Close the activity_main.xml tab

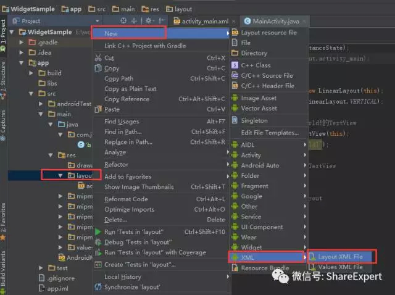click(234, 22)
